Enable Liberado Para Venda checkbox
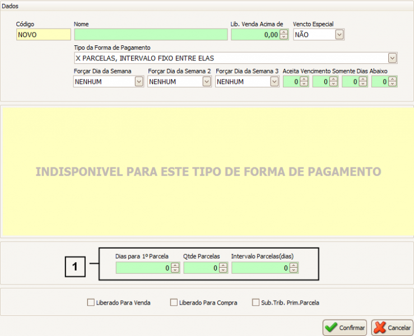The height and width of the screenshot is (336, 414). [x=91, y=302]
